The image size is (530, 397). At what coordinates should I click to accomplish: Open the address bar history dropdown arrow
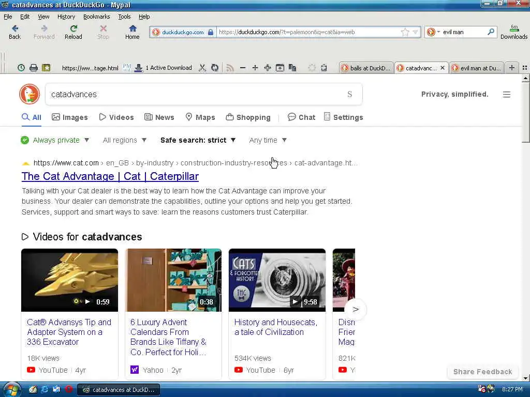[416, 32]
